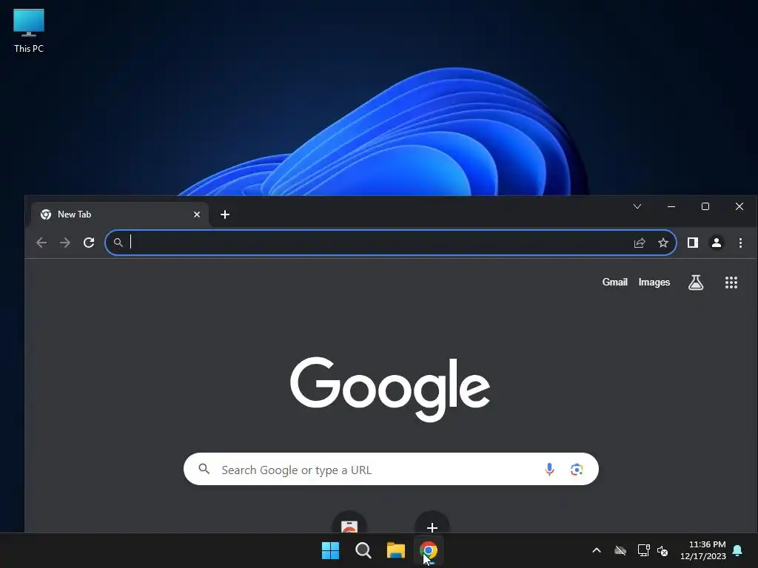Select the New Tab tab
The image size is (758, 568).
[x=120, y=214]
